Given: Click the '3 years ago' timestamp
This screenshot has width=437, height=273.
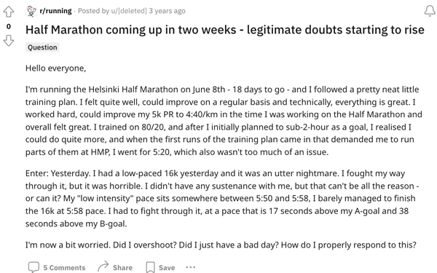Looking at the screenshot, I should pyautogui.click(x=167, y=11).
